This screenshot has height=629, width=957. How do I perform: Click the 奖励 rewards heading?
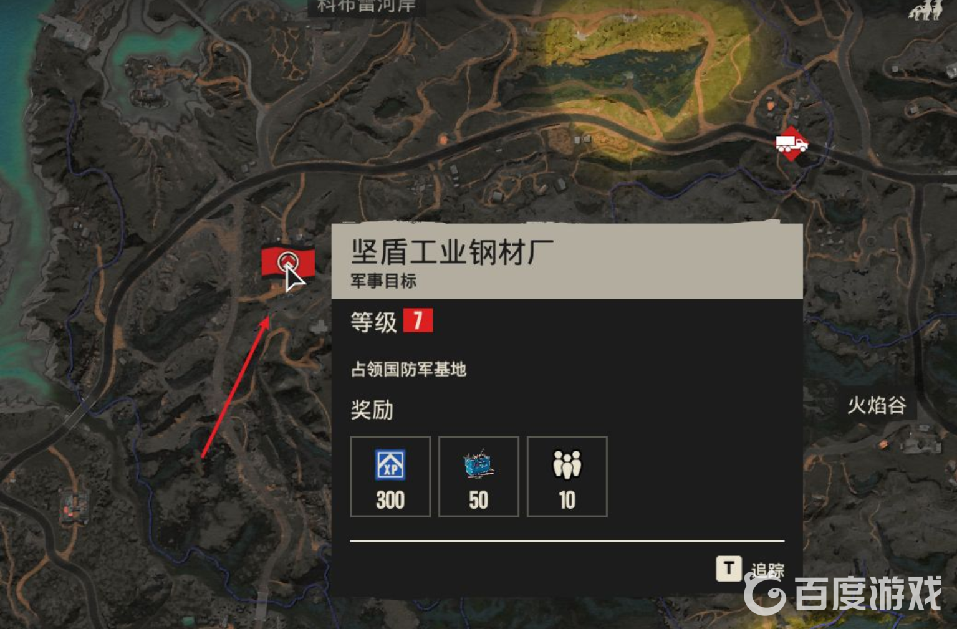372,410
